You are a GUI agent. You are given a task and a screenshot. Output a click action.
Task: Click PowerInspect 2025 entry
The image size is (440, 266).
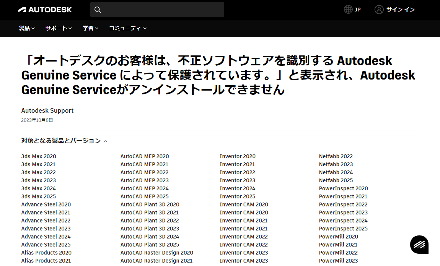coord(343,229)
